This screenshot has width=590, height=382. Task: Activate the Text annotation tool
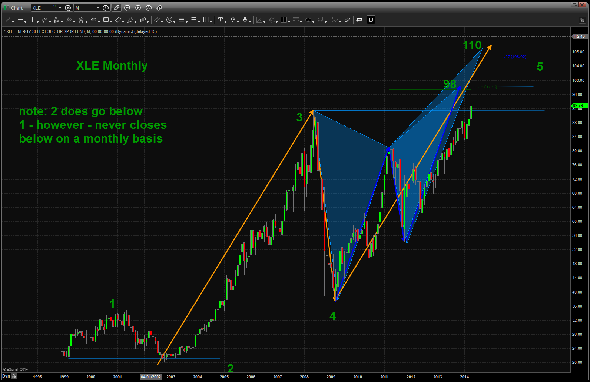(x=221, y=20)
